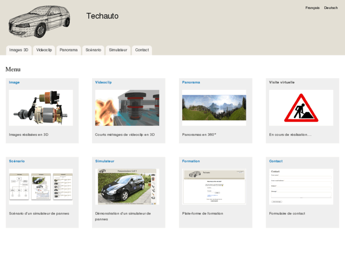Click the 'Menu' page heading

tap(13, 70)
